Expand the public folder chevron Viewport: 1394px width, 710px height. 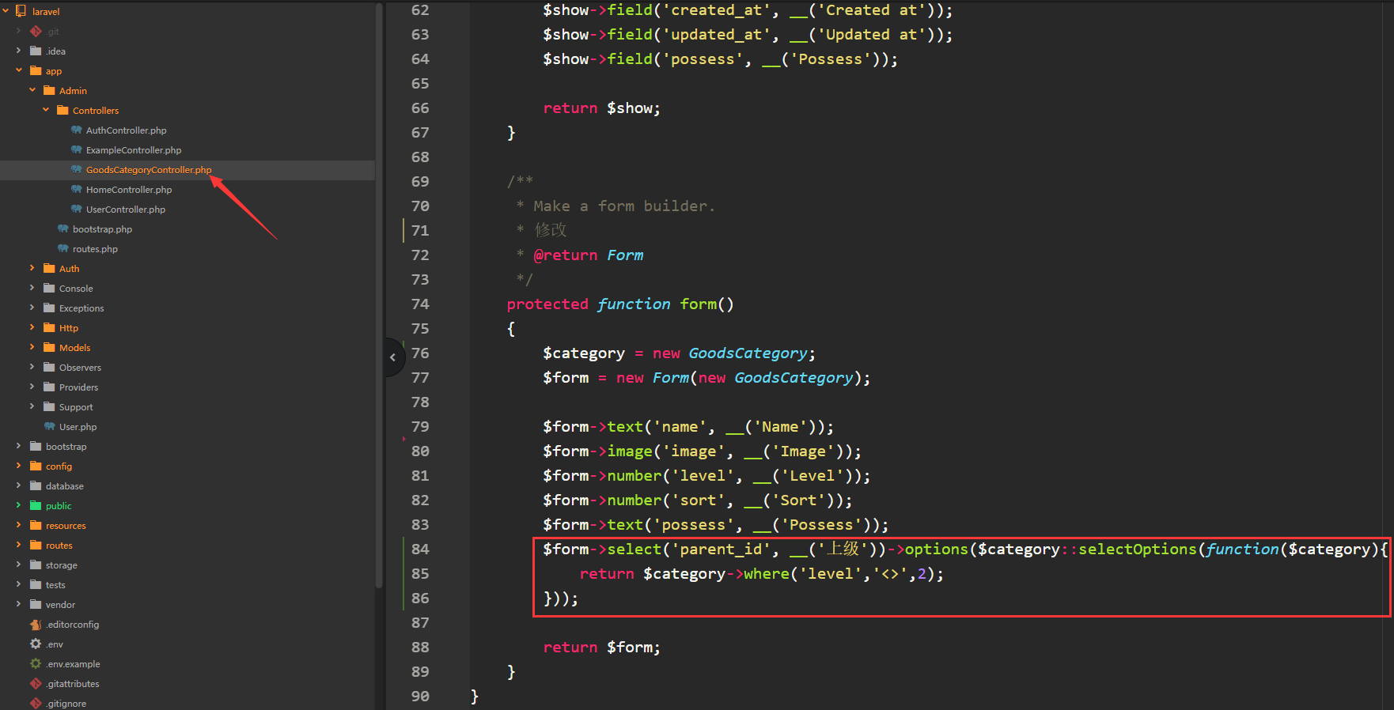(x=18, y=505)
